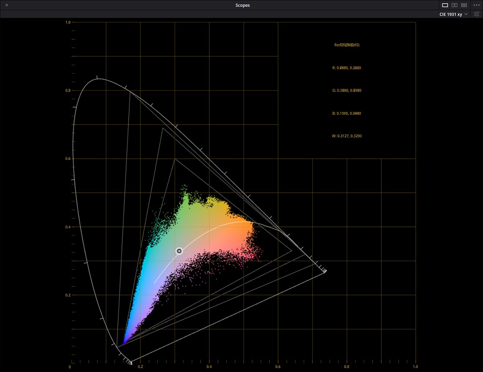
Task: Click the R: red primary coordinates line
Action: click(x=347, y=68)
